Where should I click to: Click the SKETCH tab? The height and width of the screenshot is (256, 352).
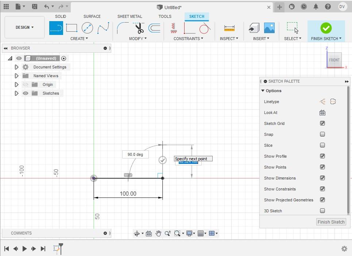tap(197, 16)
